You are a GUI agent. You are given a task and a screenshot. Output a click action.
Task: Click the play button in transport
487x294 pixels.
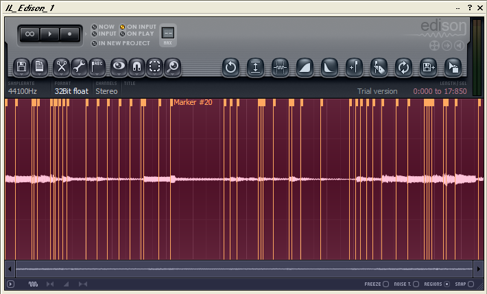(49, 34)
